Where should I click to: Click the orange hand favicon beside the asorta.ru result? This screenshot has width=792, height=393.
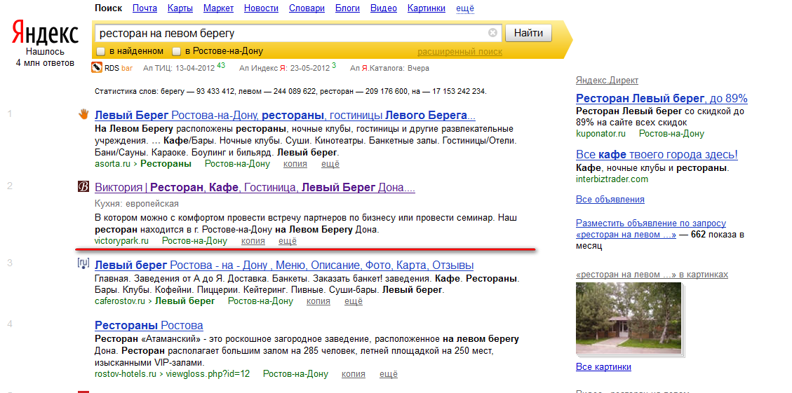click(83, 115)
